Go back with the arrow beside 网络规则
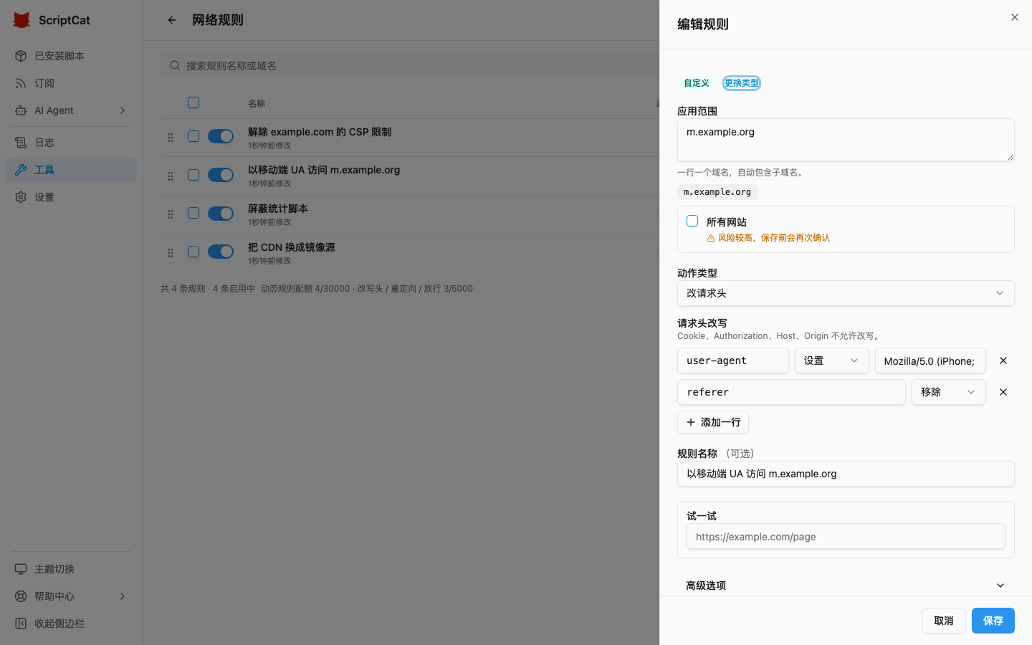 pyautogui.click(x=172, y=20)
